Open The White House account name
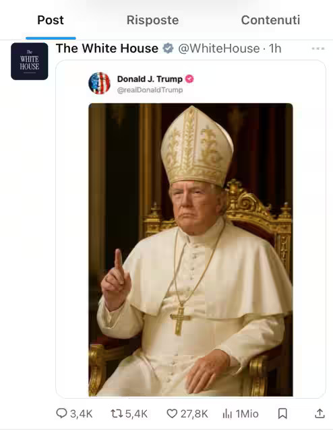333x431 pixels. pyautogui.click(x=107, y=48)
